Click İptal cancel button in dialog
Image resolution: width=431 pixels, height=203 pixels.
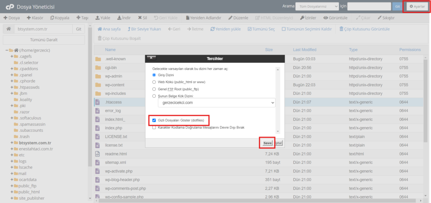(x=278, y=143)
